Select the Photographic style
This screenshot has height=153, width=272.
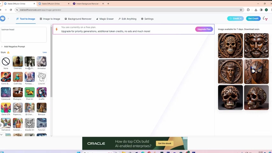(18, 92)
